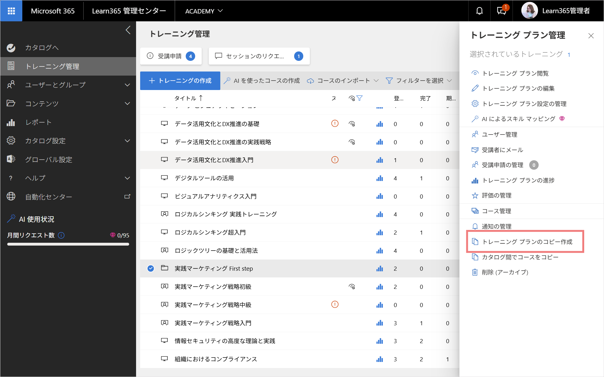Click warning icon on データ活用文化とDX推進入門 row

click(x=335, y=160)
